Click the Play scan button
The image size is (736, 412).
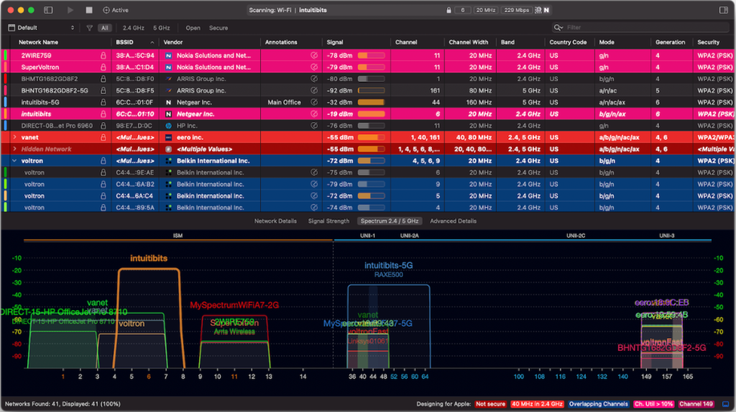pos(70,10)
